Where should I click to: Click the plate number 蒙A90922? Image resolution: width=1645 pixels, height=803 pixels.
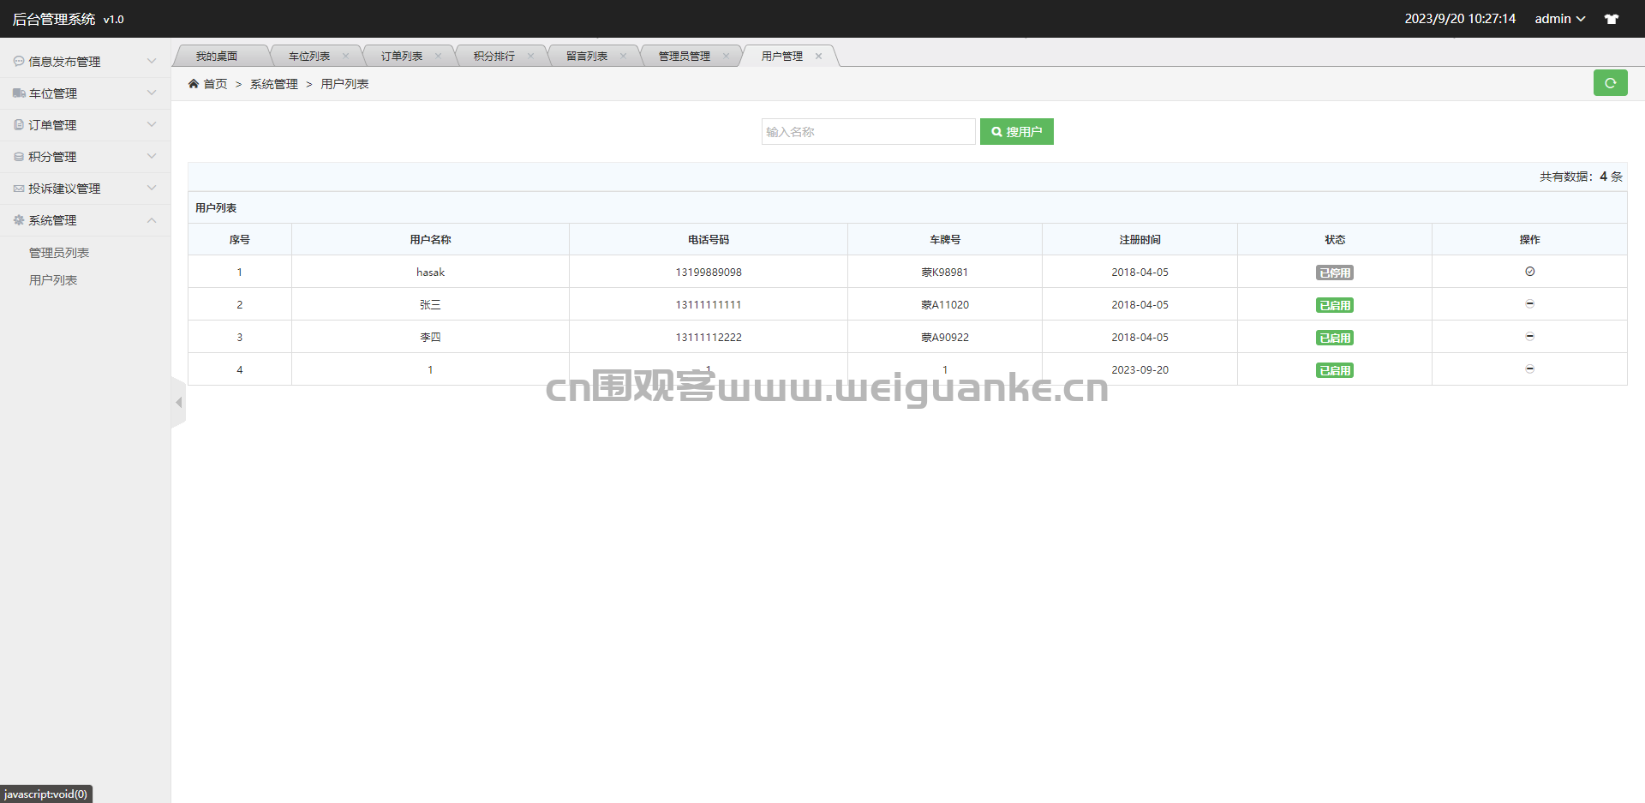coord(945,337)
